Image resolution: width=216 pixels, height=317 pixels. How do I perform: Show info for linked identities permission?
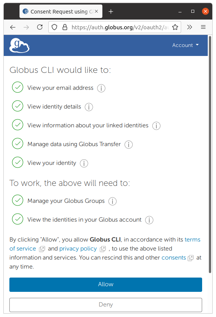[156, 126]
